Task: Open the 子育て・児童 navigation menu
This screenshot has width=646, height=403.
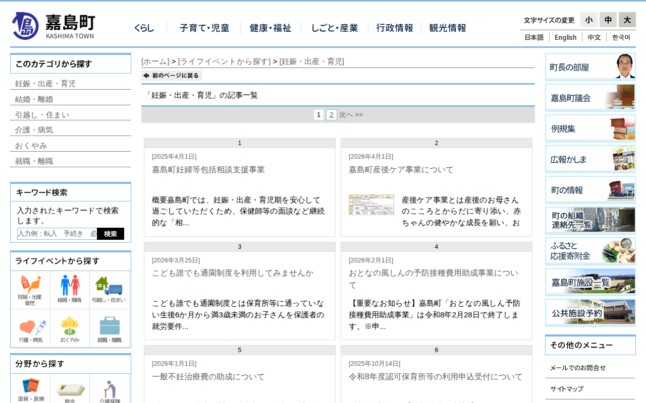Action: click(x=204, y=28)
